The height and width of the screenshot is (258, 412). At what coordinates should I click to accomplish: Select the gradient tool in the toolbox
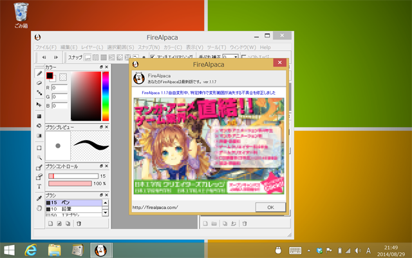click(x=39, y=135)
